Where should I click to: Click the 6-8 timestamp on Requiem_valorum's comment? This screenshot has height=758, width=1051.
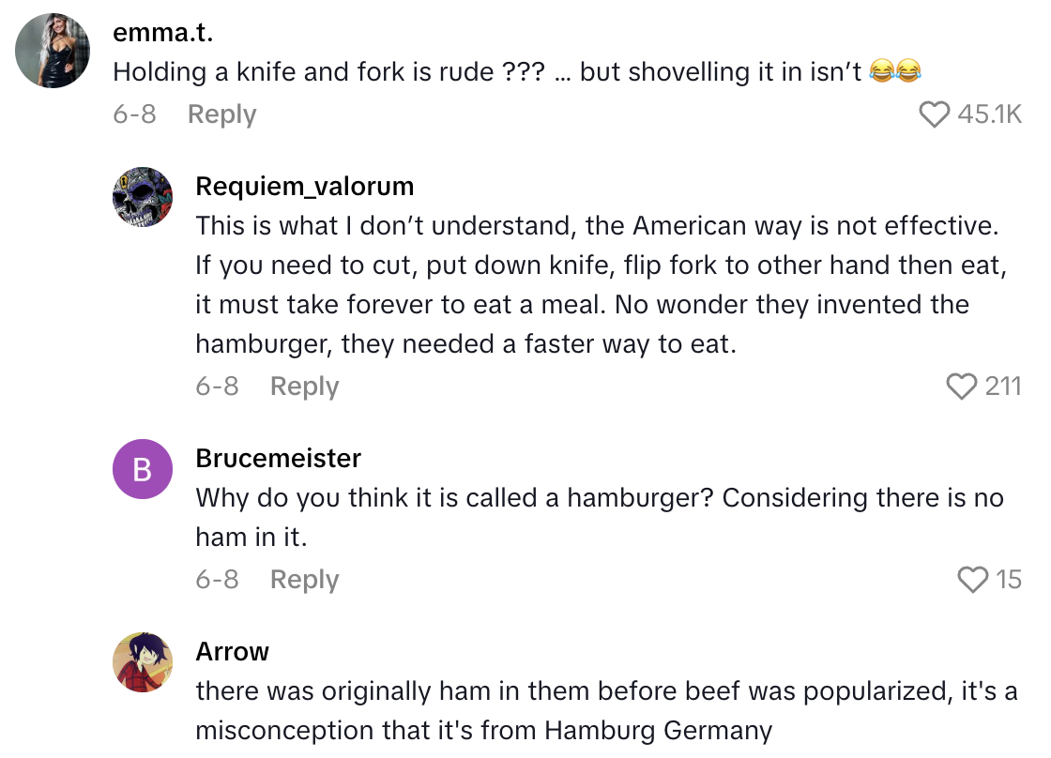tap(218, 386)
